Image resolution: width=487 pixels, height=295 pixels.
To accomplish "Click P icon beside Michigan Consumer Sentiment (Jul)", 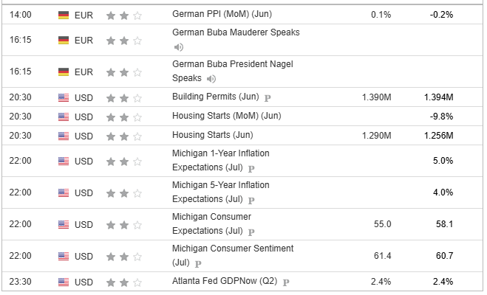I will pos(198,264).
